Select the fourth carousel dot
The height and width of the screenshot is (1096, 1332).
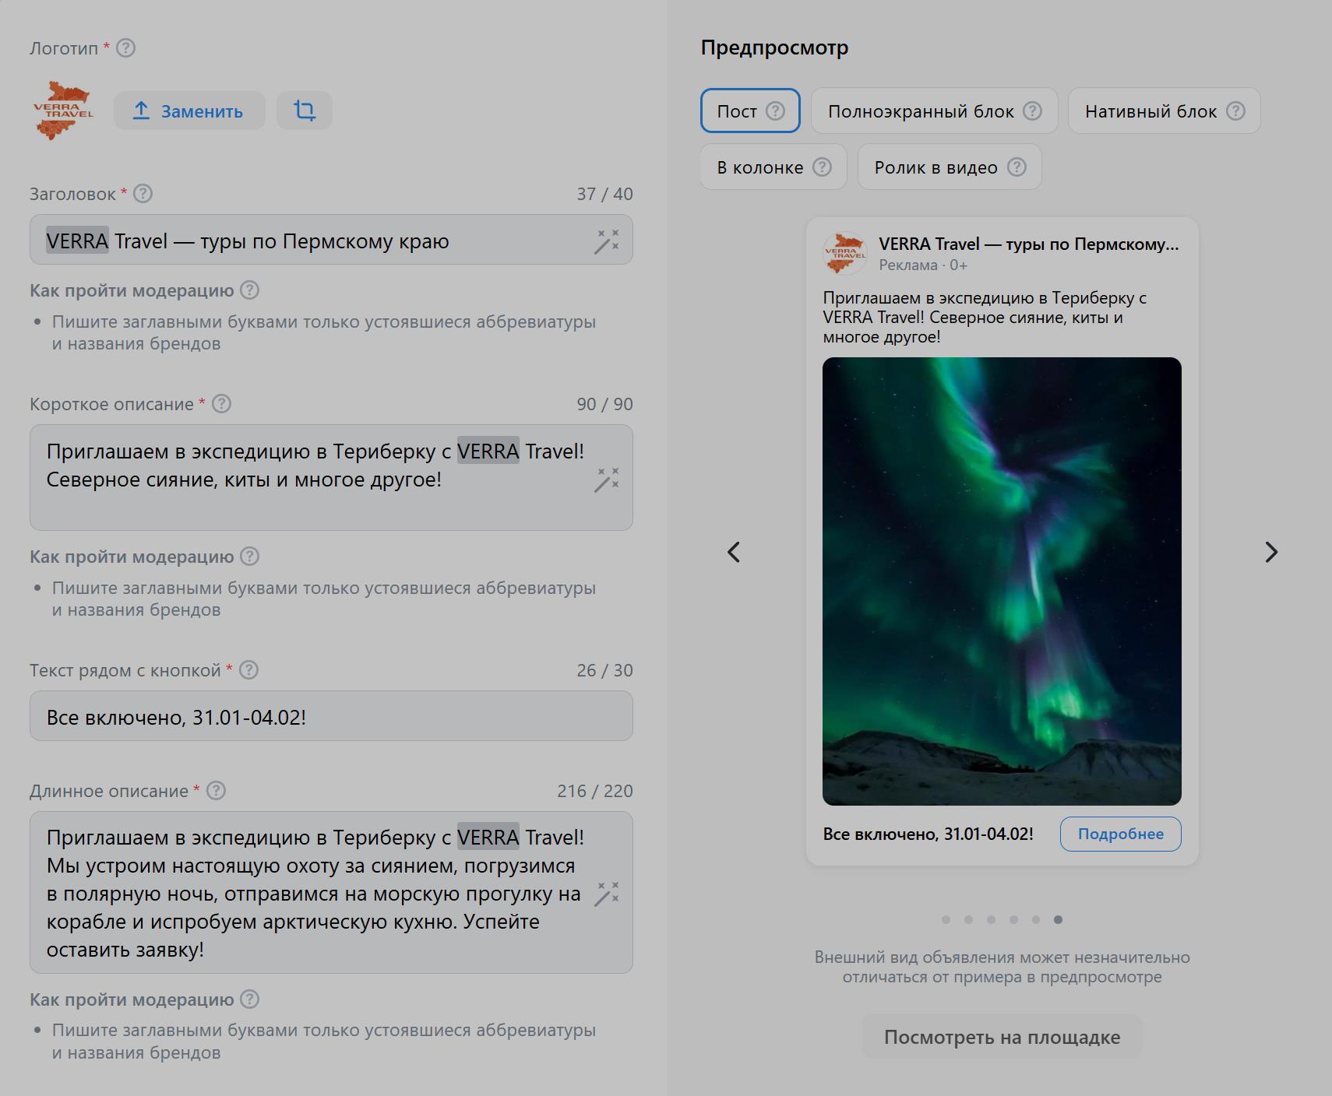pos(1013,919)
